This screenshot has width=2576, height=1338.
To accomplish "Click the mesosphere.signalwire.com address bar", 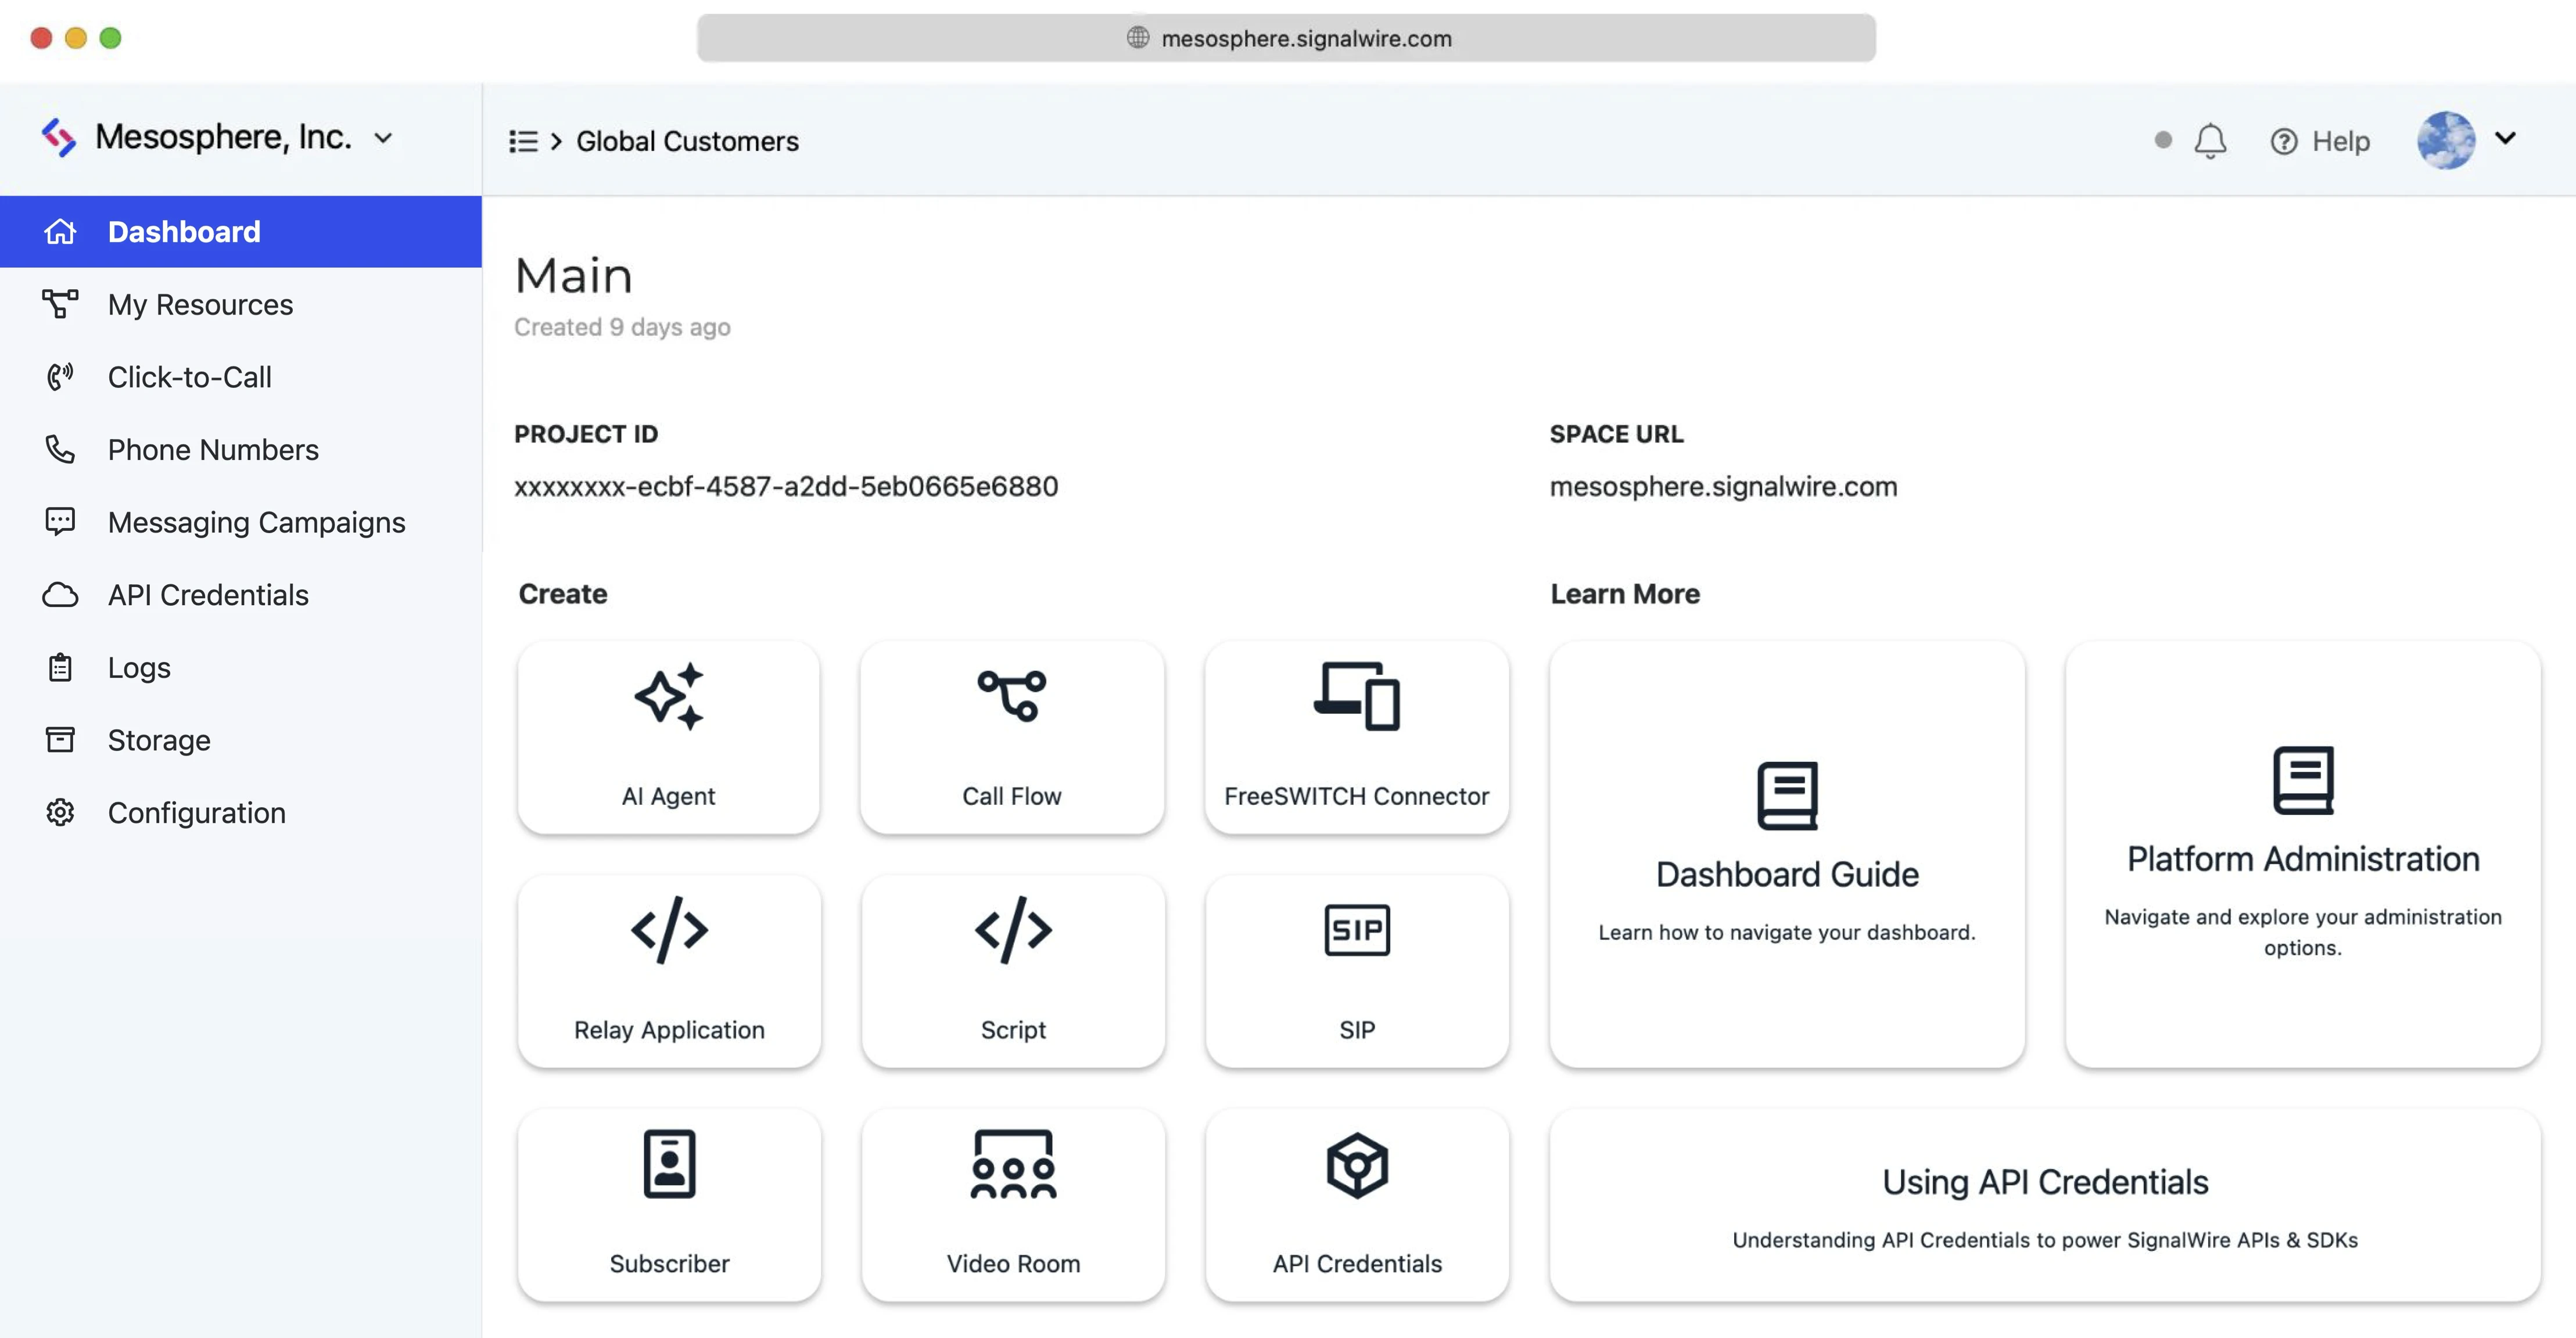I will (x=1287, y=39).
